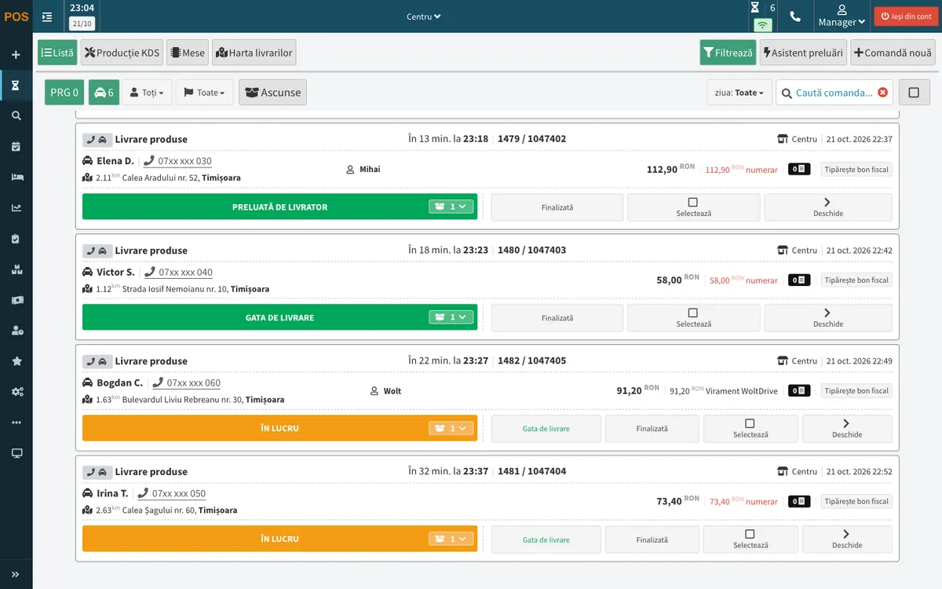Tick Selectează for Irina T.'s order

coord(750,540)
